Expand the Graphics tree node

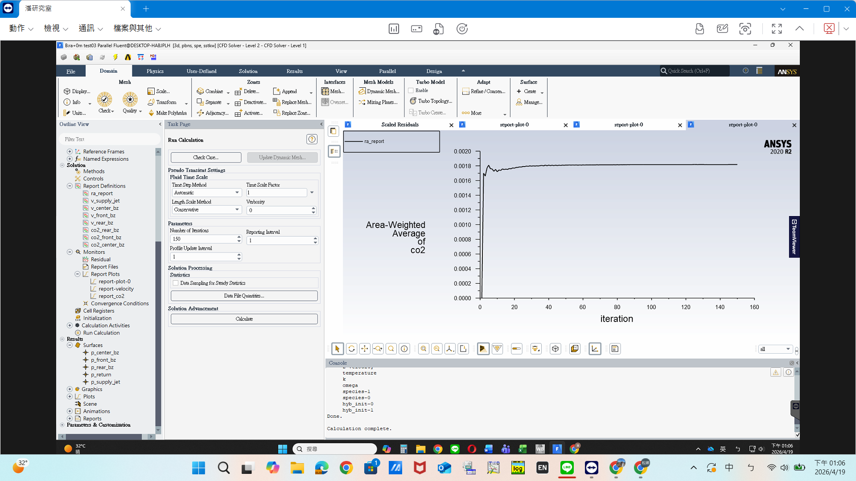70,389
